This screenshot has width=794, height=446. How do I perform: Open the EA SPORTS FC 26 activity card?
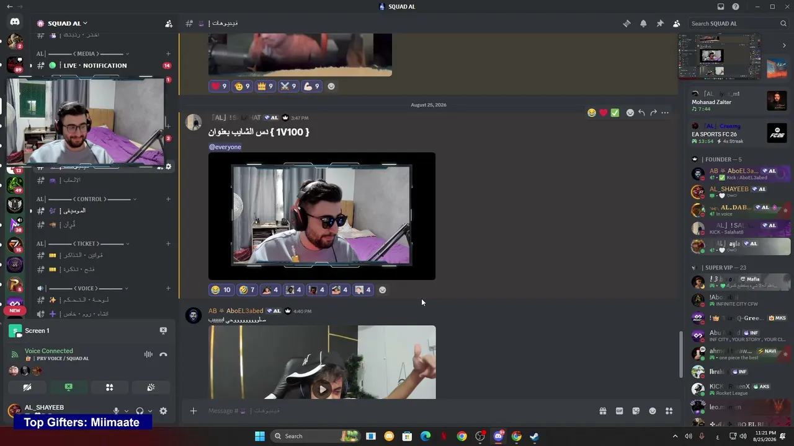click(740, 133)
